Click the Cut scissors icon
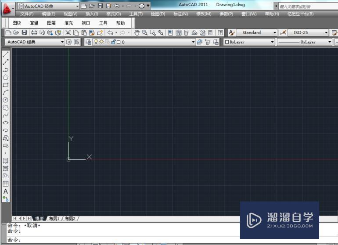Screen dimensions: 338x245 point(68,32)
